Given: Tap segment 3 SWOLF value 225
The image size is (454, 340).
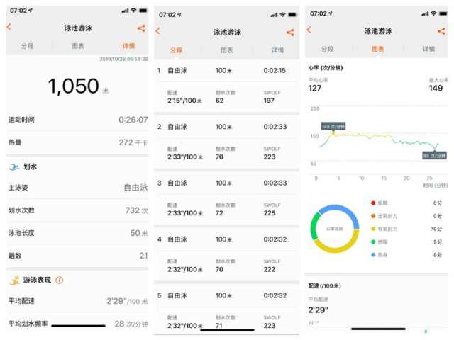Looking at the screenshot, I should coord(270,213).
